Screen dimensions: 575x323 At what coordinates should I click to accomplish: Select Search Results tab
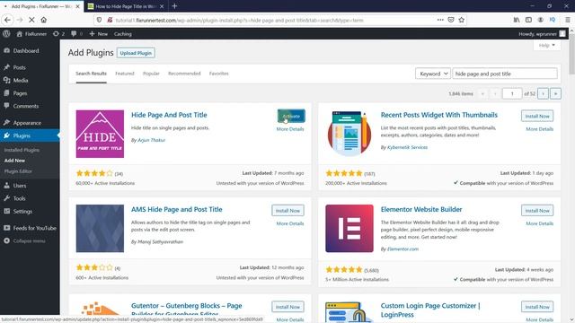click(x=91, y=74)
